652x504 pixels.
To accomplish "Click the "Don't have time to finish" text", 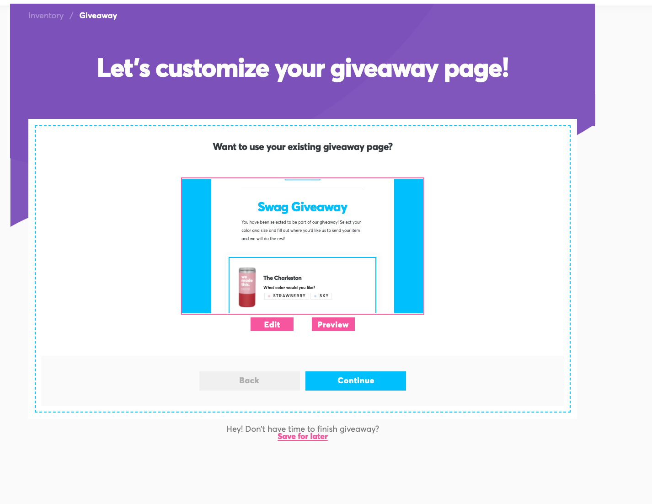I will click(x=302, y=429).
